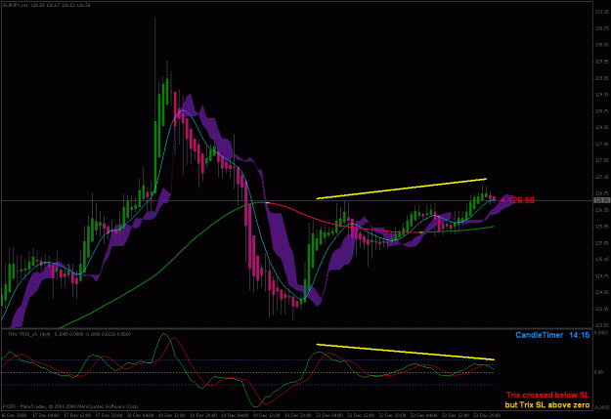Click the '19 Dec 12:00' time axis label

pyautogui.click(x=266, y=415)
